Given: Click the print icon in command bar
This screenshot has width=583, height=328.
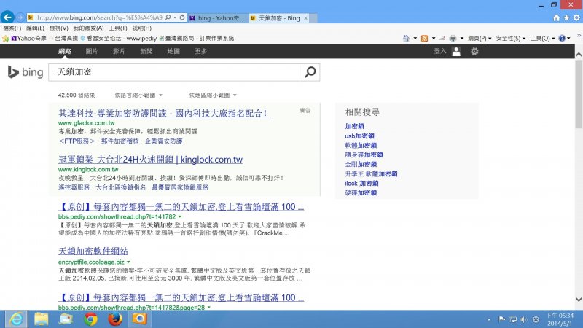Looking at the screenshot, I should [x=453, y=38].
